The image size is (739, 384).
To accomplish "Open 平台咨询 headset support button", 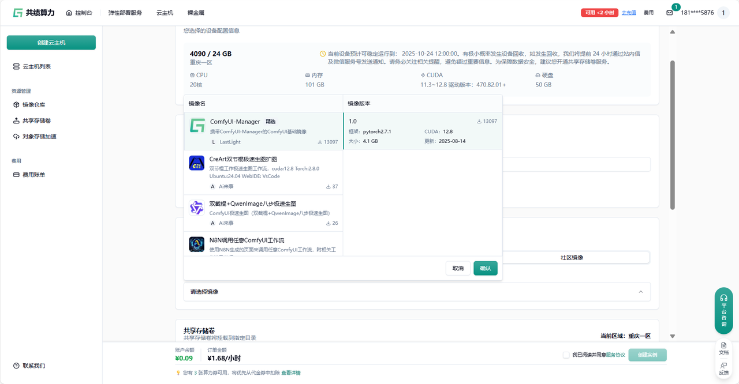I will coord(723,310).
